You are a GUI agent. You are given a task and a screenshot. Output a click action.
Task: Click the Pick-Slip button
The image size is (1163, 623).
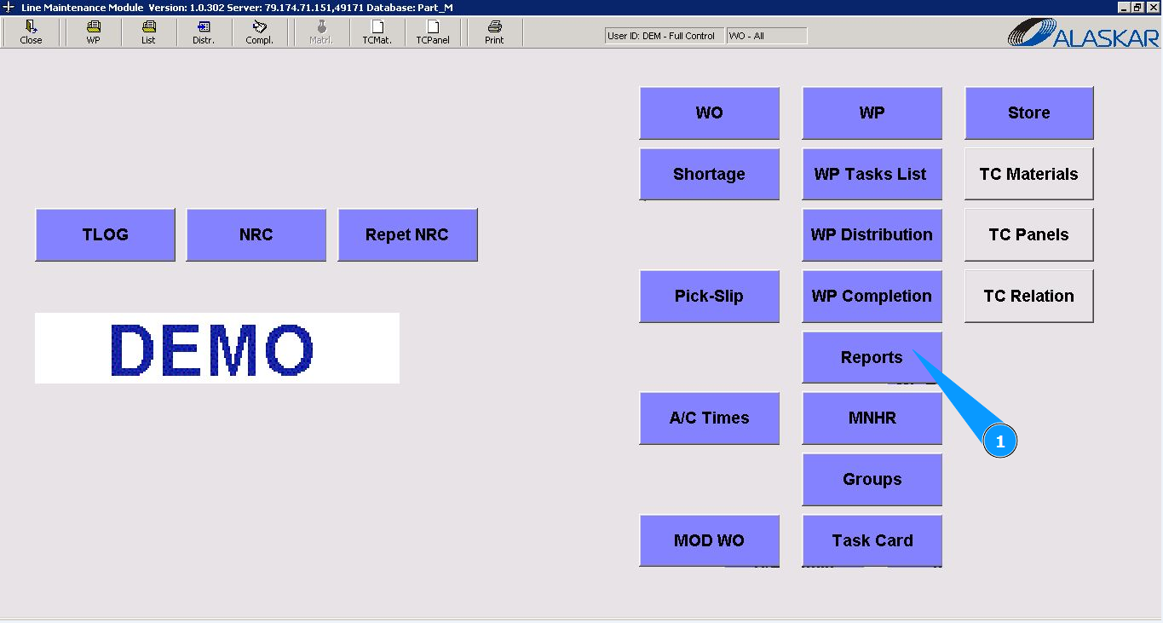pyautogui.click(x=709, y=296)
